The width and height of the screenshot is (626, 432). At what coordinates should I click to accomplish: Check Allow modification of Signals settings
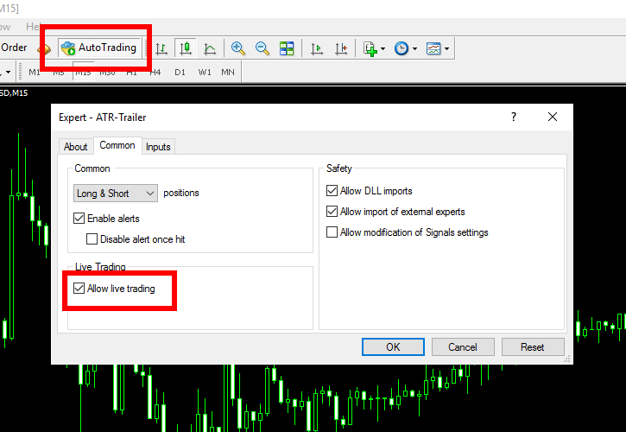[x=332, y=232]
